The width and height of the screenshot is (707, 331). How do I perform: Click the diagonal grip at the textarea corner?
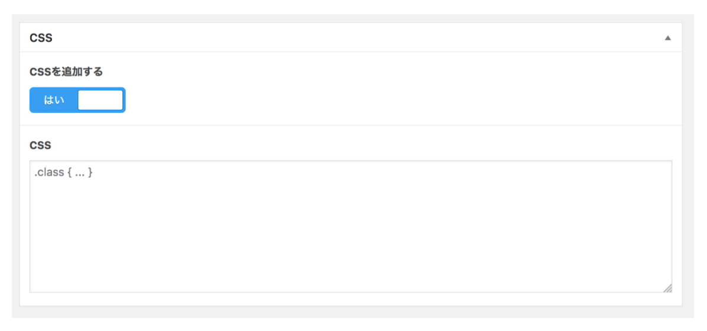(x=667, y=288)
